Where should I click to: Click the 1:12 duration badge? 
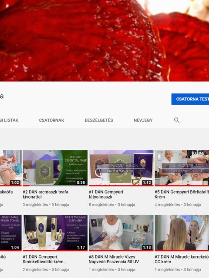(147, 182)
